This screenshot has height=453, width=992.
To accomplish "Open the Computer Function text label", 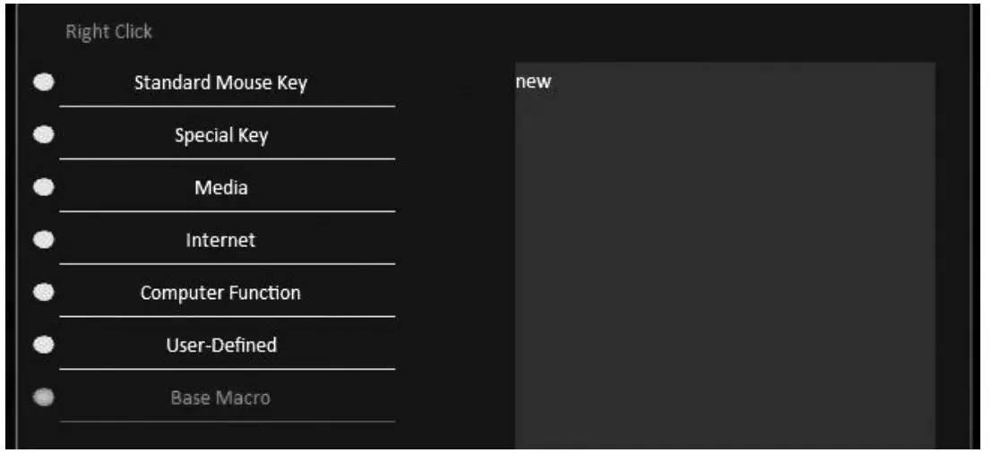I will [220, 293].
